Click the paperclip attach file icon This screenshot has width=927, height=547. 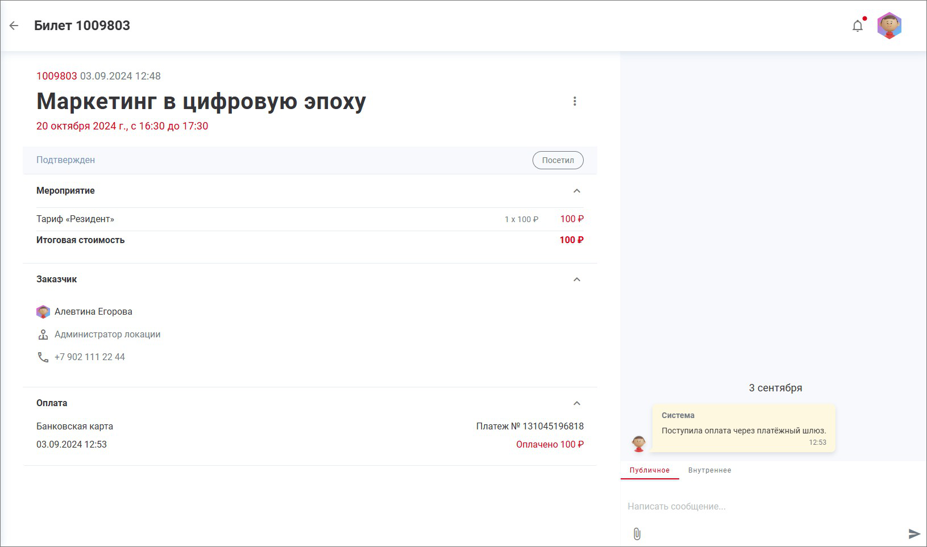pos(637,534)
